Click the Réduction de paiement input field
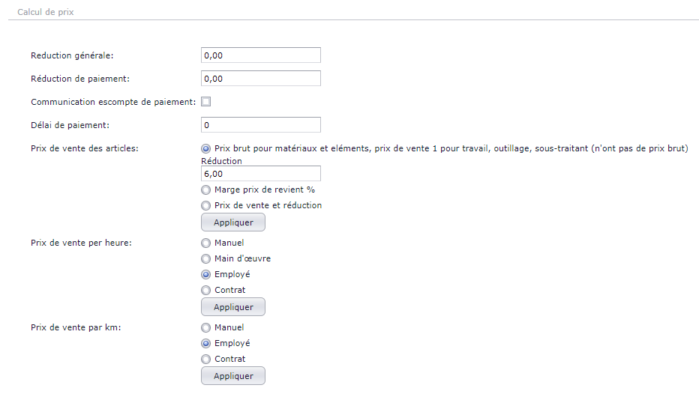The height and width of the screenshot is (400, 699). coord(261,79)
